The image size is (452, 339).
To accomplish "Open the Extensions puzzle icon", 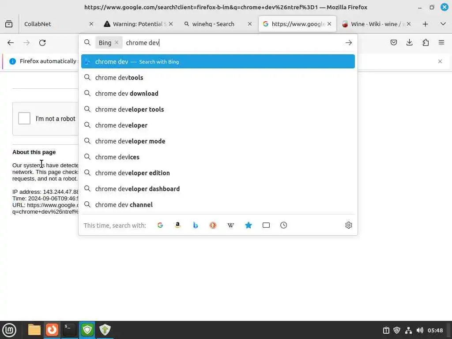I will point(426,43).
